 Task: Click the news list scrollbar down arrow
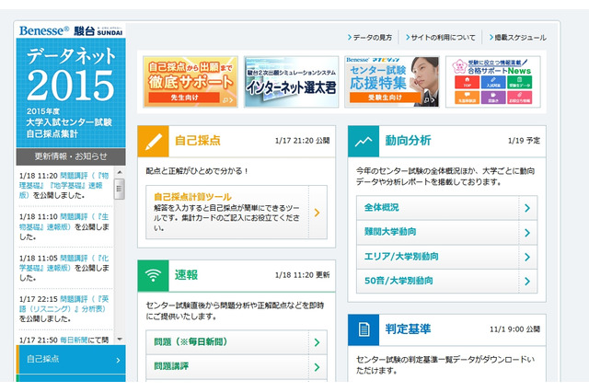(120, 340)
